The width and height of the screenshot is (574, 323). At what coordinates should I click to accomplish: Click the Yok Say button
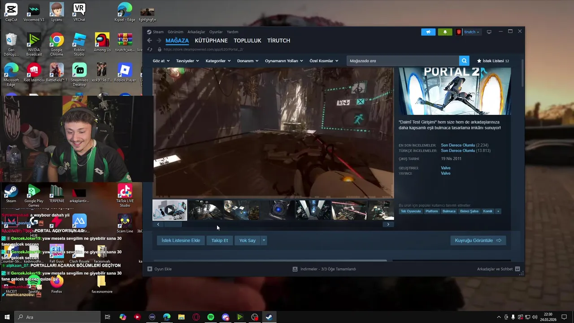click(248, 240)
